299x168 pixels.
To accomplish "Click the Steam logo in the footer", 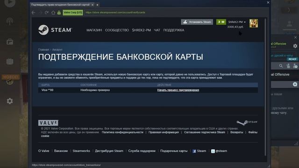I will [x=247, y=122].
